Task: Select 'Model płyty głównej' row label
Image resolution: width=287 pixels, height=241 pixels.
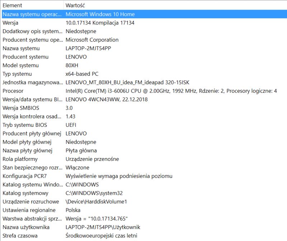Action: [27, 142]
